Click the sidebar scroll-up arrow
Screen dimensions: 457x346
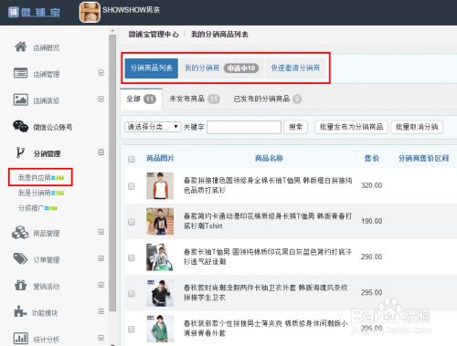(x=112, y=30)
